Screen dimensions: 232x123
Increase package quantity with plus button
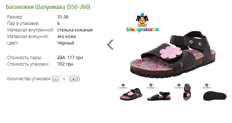click(x=73, y=79)
